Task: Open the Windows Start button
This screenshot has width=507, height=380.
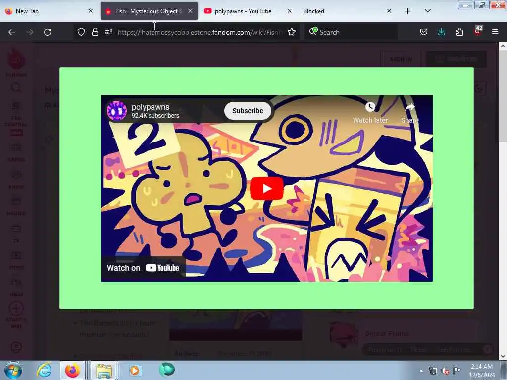Action: pyautogui.click(x=13, y=370)
